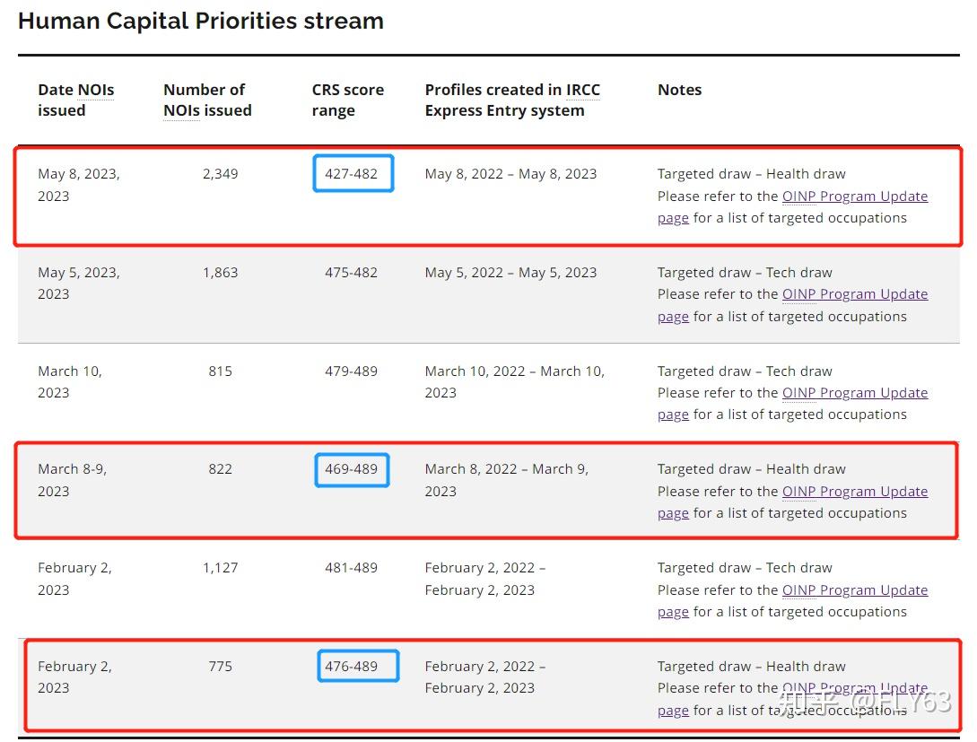Click the 'Number of NOIs issued' column header
The height and width of the screenshot is (742, 977).
(x=207, y=100)
